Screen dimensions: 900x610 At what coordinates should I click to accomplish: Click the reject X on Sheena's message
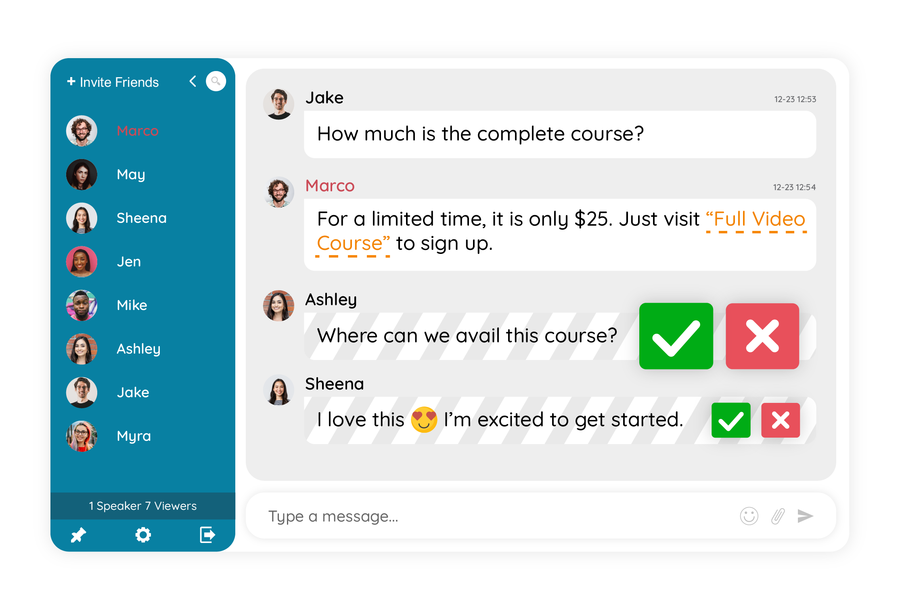(781, 419)
